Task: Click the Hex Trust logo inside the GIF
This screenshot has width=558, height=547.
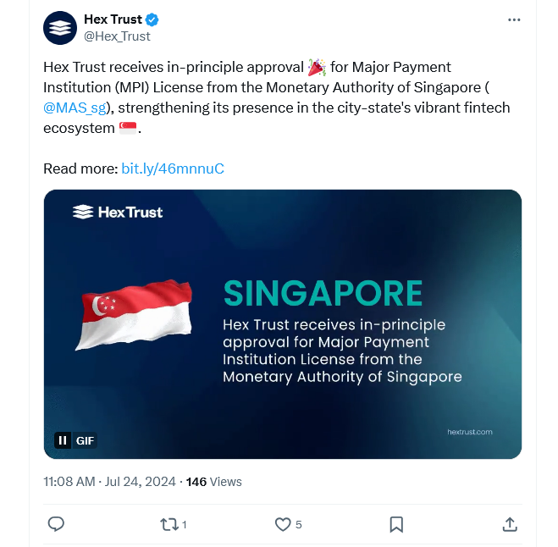Action: coord(118,213)
